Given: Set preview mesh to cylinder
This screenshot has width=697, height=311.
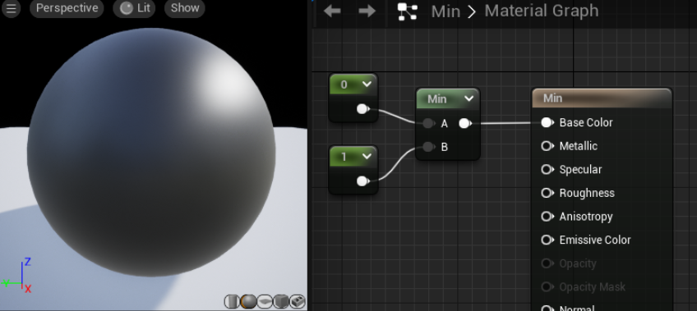Looking at the screenshot, I should (x=232, y=302).
